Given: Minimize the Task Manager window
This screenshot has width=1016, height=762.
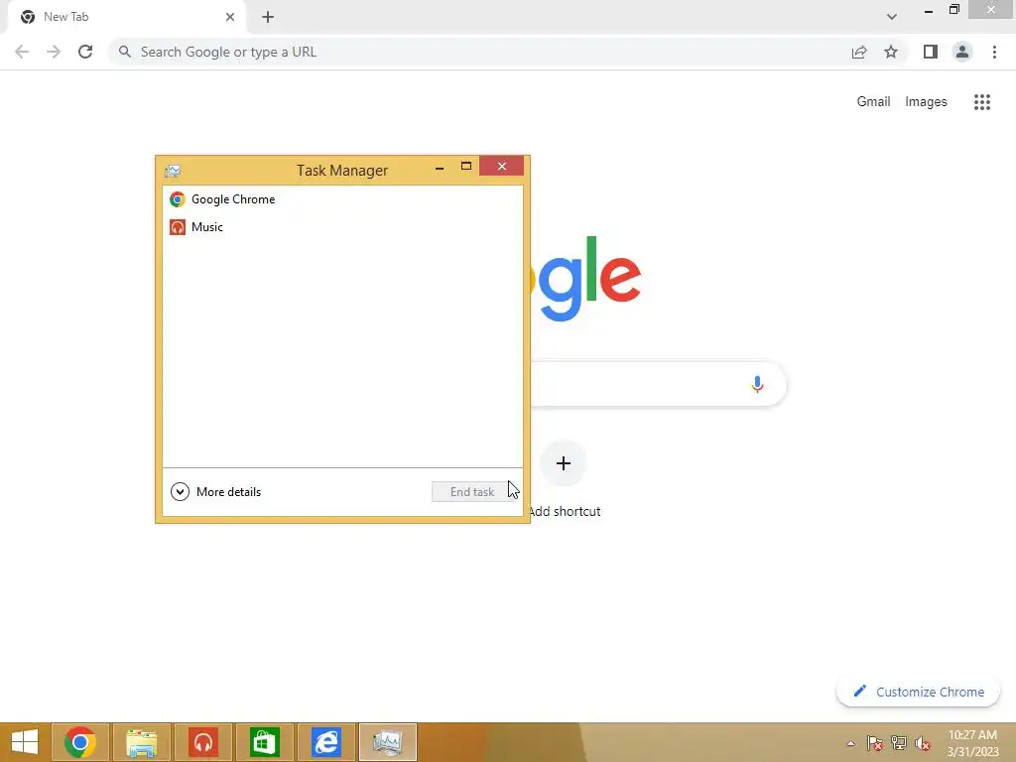Looking at the screenshot, I should (440, 167).
